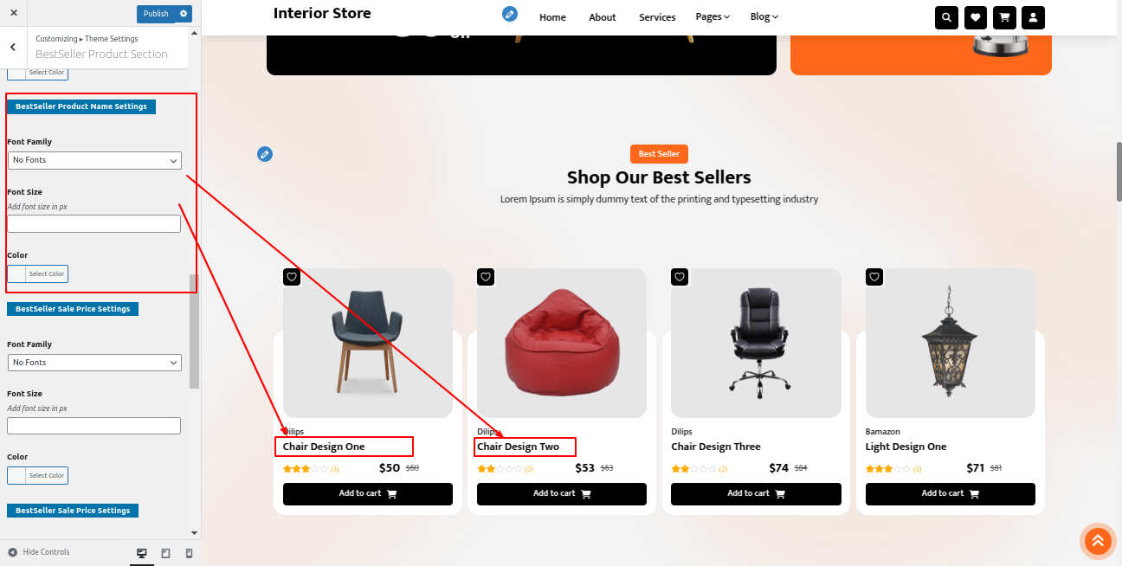Click the scroll-to-top orange arrow button

[x=1097, y=542]
